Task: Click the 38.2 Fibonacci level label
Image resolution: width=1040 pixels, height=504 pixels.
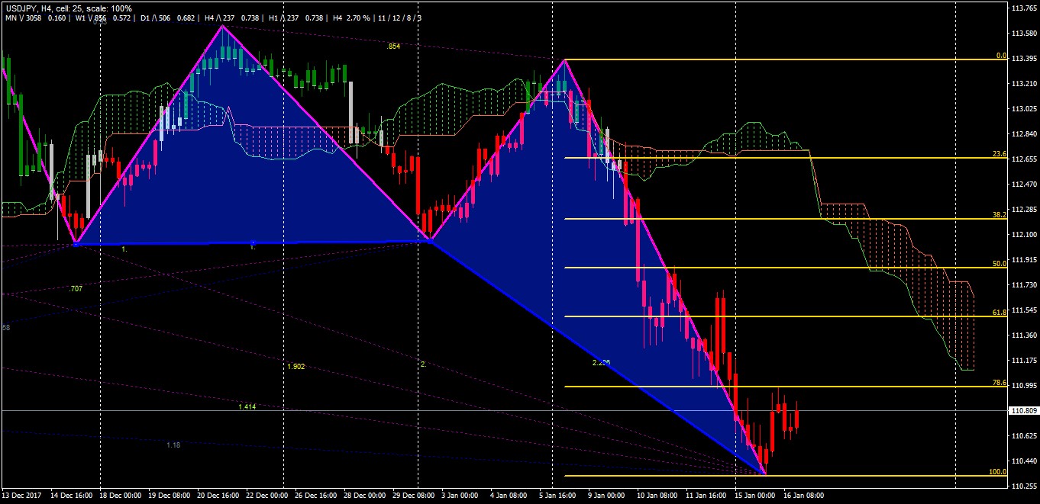Action: click(1000, 215)
